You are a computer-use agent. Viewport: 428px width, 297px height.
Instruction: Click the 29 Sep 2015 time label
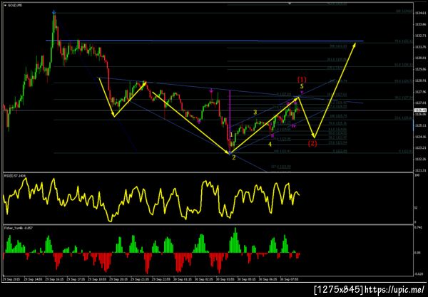tap(11, 279)
